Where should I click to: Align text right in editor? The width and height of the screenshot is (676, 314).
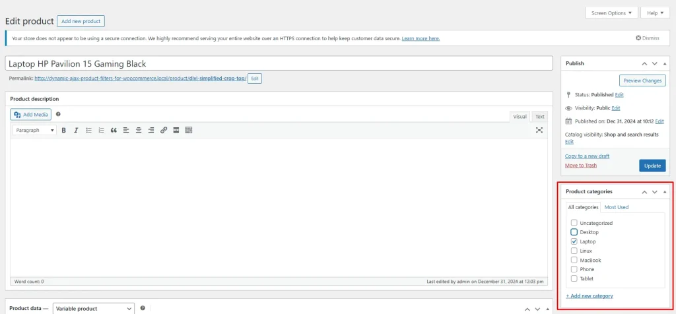pyautogui.click(x=151, y=130)
